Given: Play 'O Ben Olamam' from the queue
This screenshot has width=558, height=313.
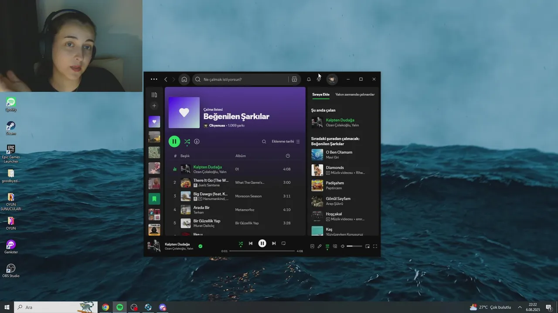Looking at the screenshot, I should pyautogui.click(x=344, y=155).
